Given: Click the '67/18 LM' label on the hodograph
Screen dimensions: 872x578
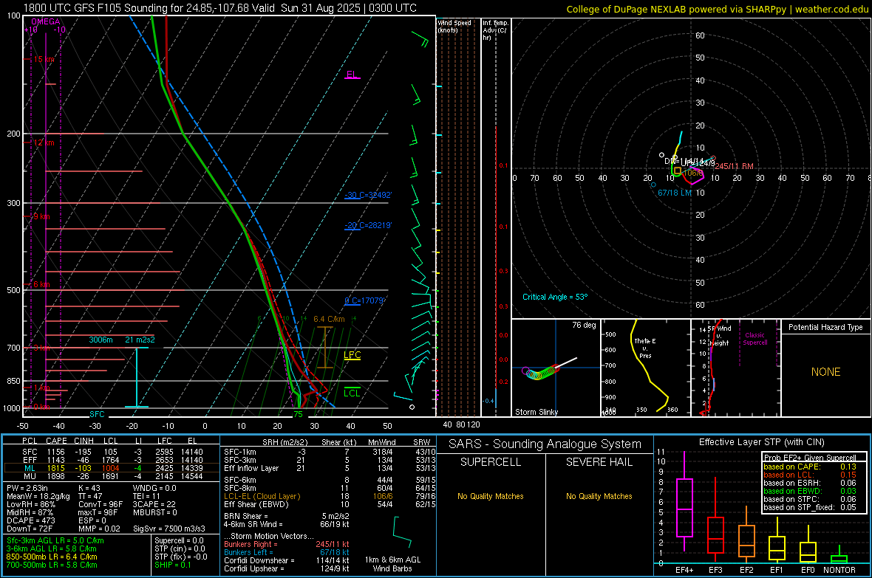Looking at the screenshot, I should pyautogui.click(x=675, y=193).
